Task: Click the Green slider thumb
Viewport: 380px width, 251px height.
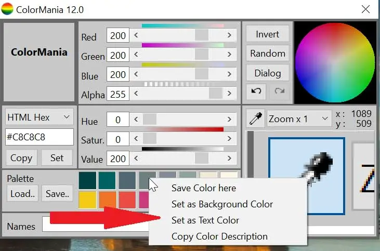Action: pos(201,55)
